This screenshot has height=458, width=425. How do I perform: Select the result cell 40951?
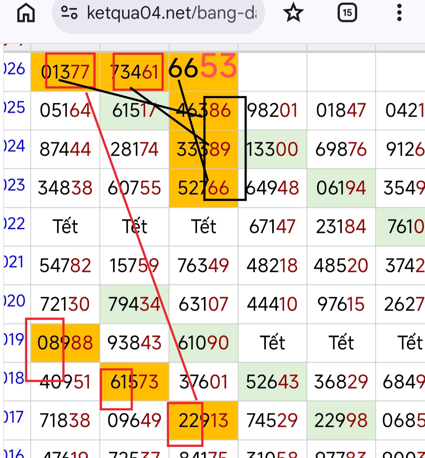coord(65,382)
